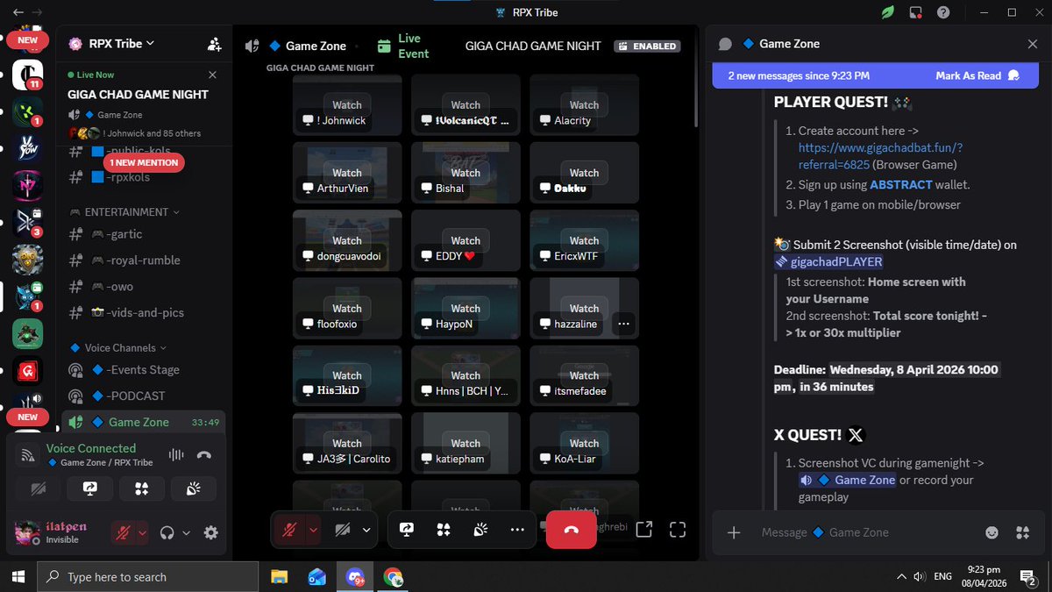
Task: Share your screen from voice panel
Action: 89,489
